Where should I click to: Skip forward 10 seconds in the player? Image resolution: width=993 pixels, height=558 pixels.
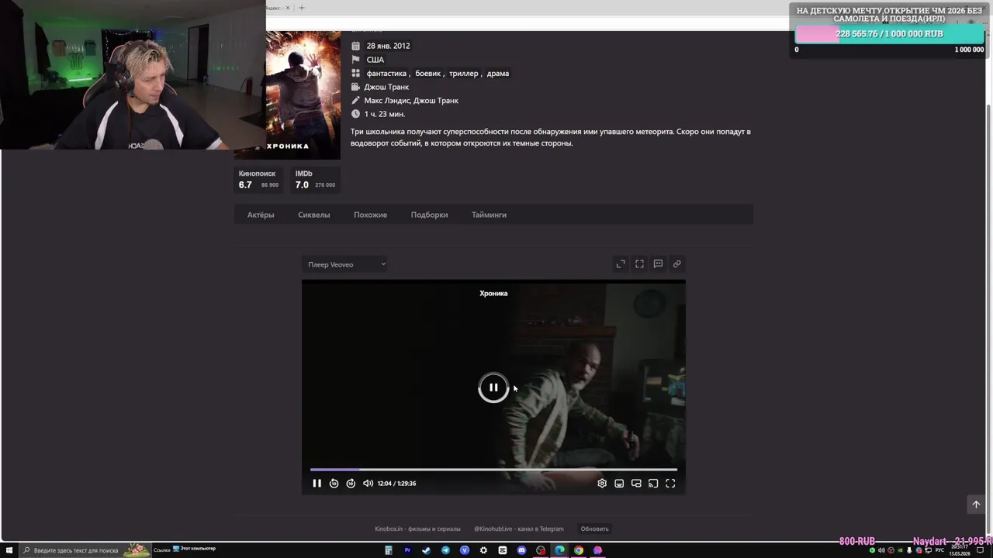point(351,484)
